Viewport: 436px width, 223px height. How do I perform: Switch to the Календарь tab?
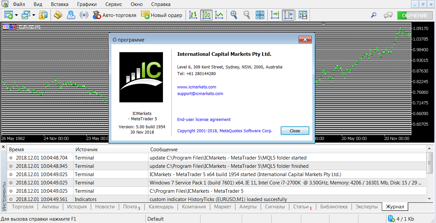click(161, 207)
